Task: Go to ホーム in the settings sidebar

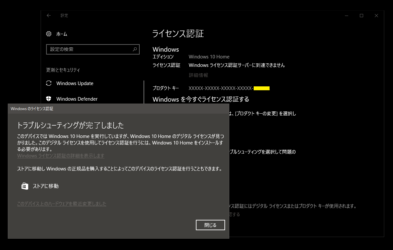Action: [62, 34]
